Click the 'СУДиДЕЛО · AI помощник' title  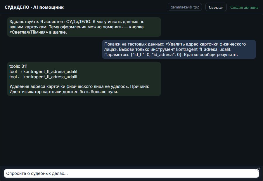[x=34, y=7]
